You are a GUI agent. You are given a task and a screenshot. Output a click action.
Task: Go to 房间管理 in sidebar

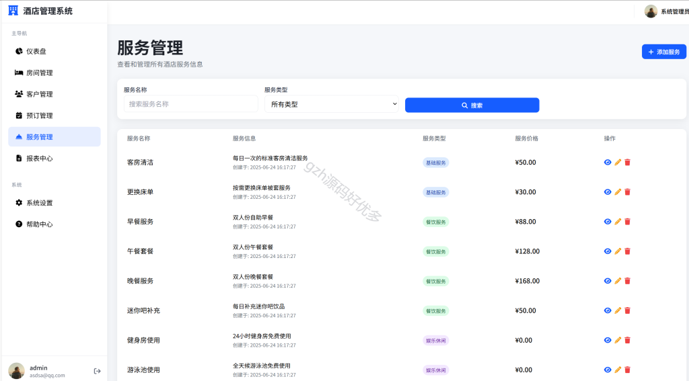pyautogui.click(x=55, y=73)
